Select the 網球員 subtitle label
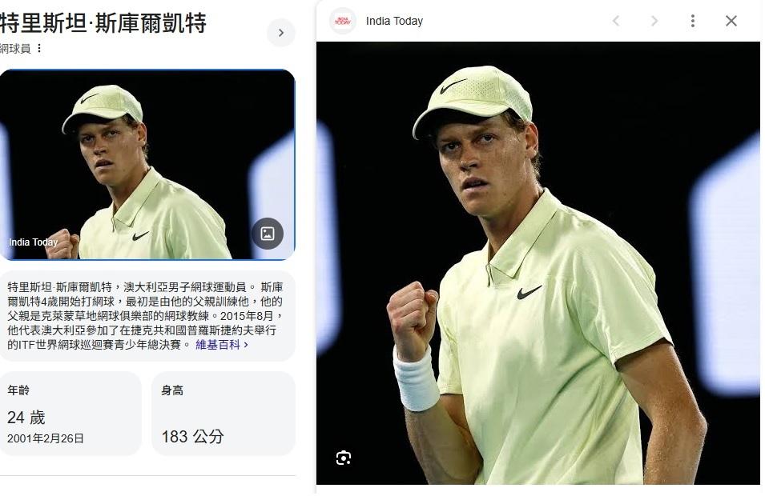The height and width of the screenshot is (496, 765). click(15, 48)
